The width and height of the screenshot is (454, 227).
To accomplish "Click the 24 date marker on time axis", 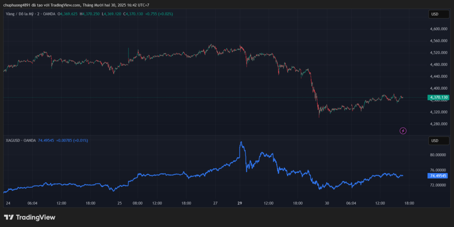I will (8, 204).
